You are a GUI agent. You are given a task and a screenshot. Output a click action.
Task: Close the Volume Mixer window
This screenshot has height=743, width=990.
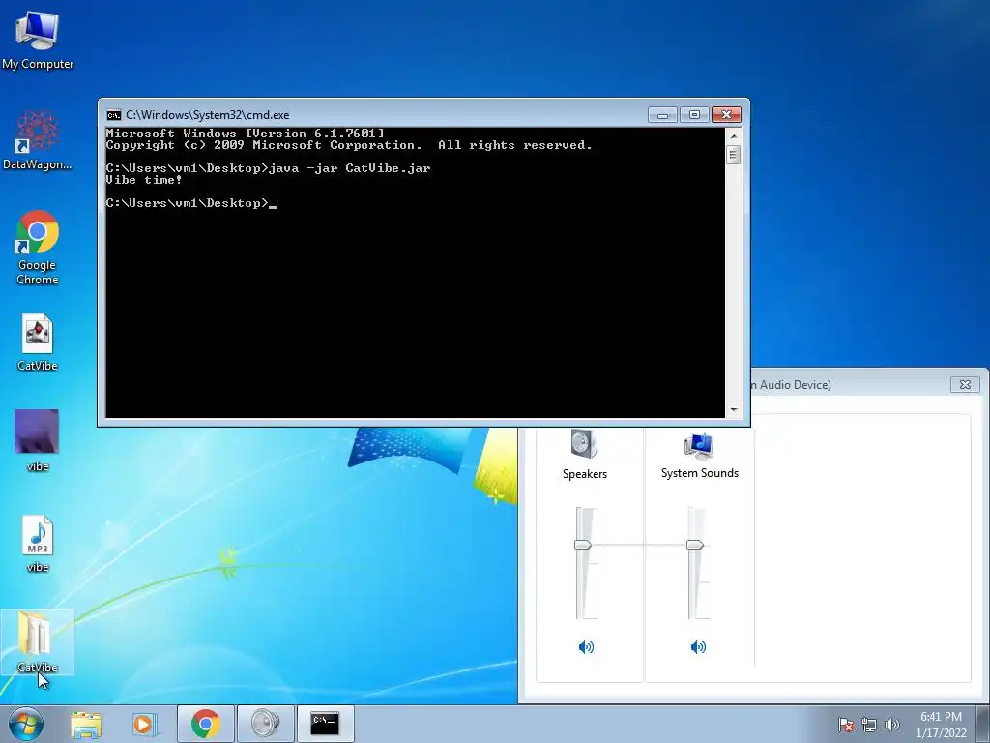click(x=965, y=384)
